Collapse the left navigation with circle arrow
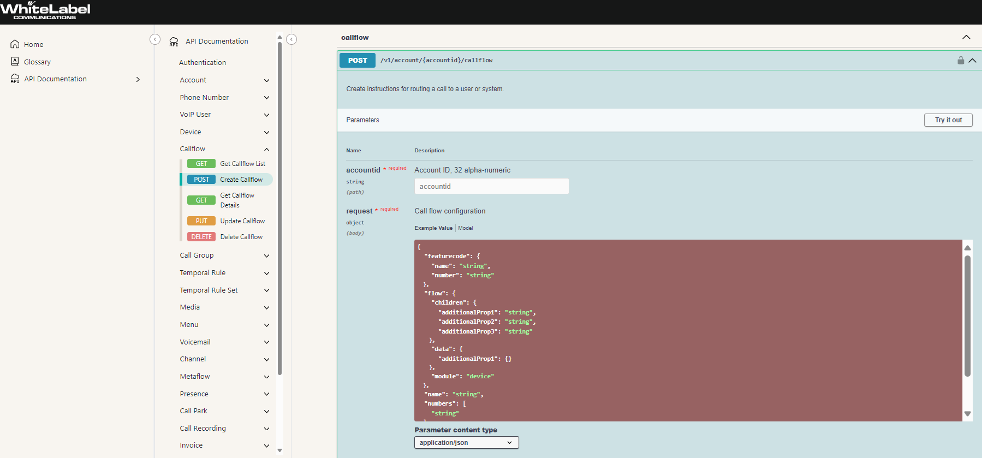The width and height of the screenshot is (982, 458). pyautogui.click(x=155, y=39)
